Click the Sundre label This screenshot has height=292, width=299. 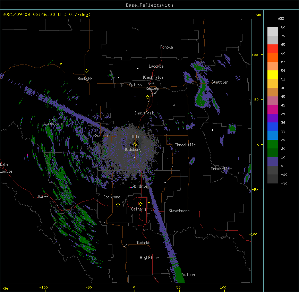(101, 136)
